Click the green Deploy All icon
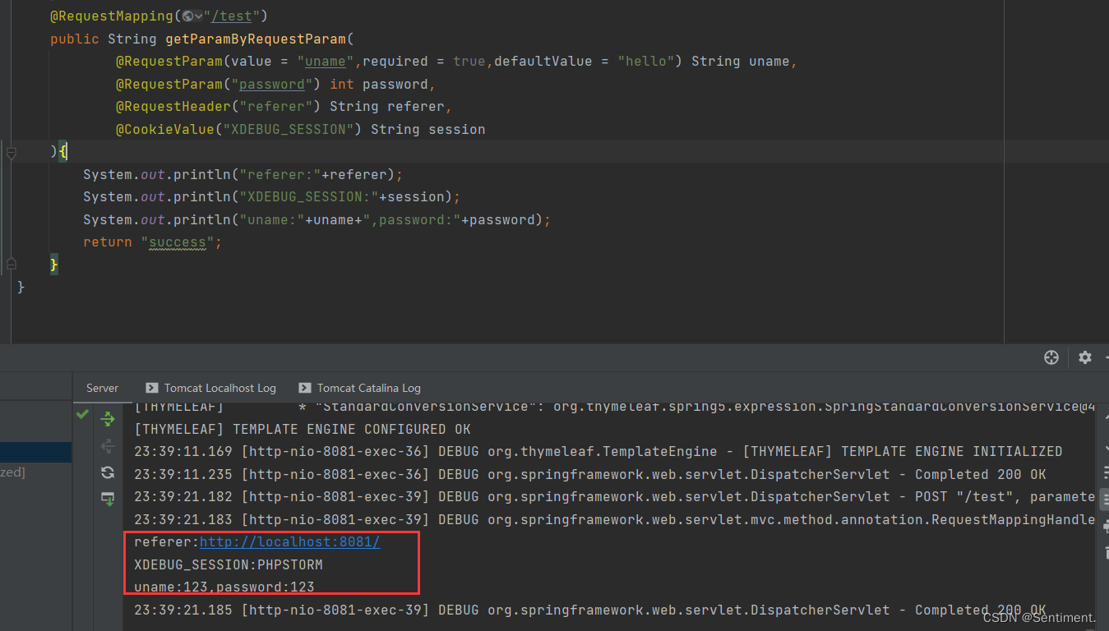The height and width of the screenshot is (631, 1109). point(108,420)
